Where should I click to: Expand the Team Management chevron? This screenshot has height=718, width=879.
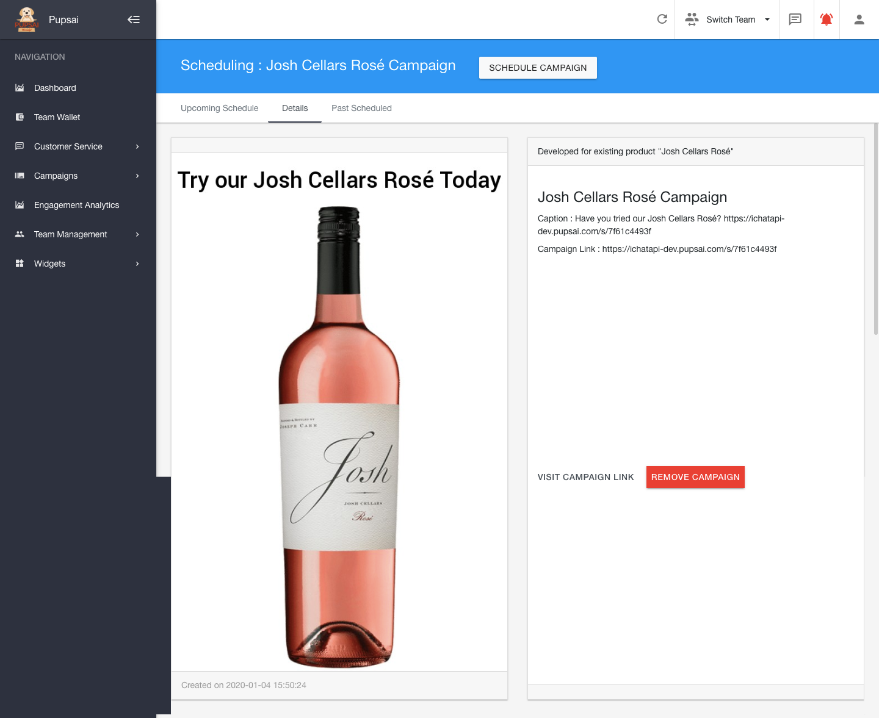click(x=137, y=234)
